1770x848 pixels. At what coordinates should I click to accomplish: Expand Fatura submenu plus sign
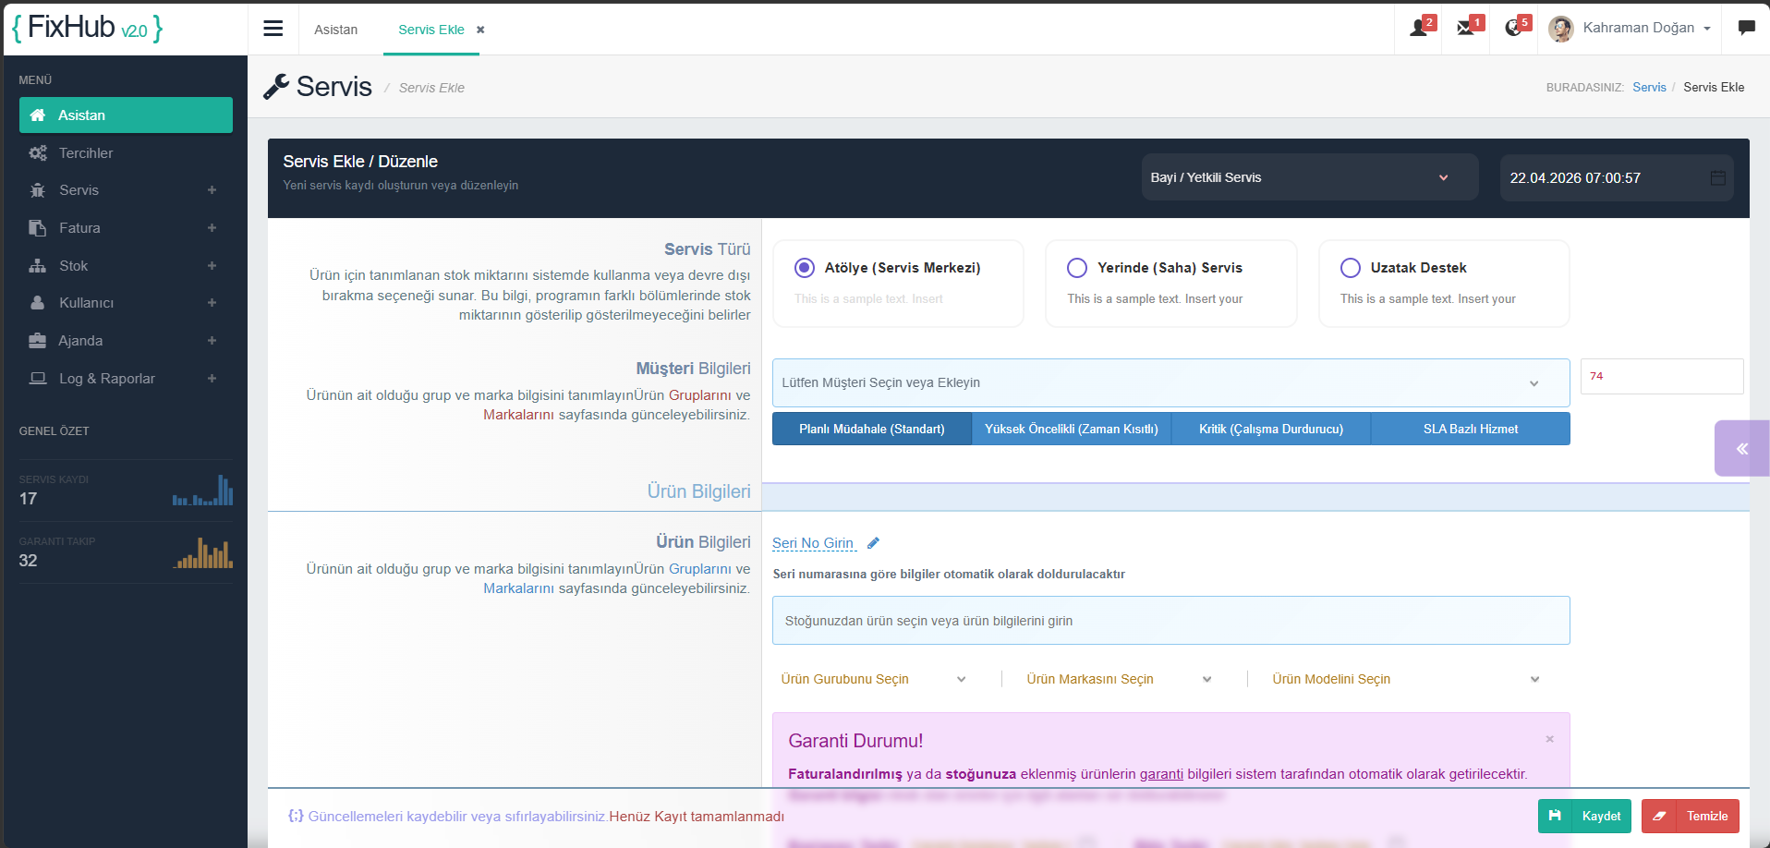click(x=212, y=228)
